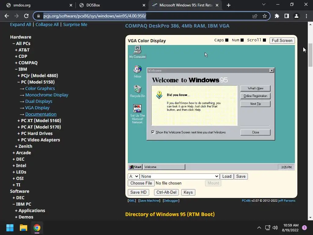This screenshot has width=313, height=235.
Task: Select Microsoft Windows 95 browser tab
Action: click(185, 5)
